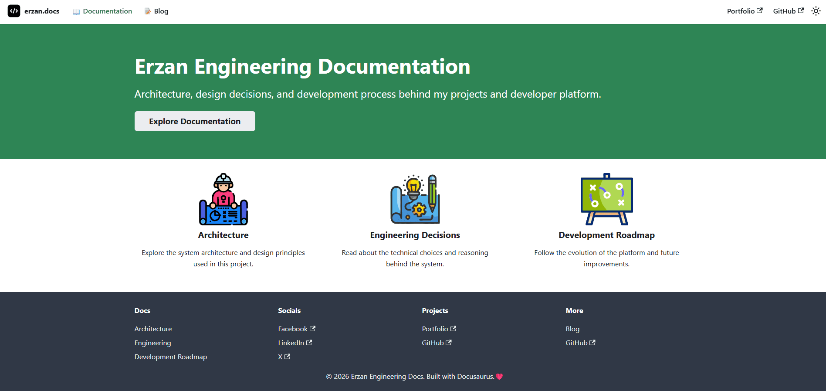Open the Portfolio link in the navbar
Screen dimensions: 826x391
[x=745, y=11]
